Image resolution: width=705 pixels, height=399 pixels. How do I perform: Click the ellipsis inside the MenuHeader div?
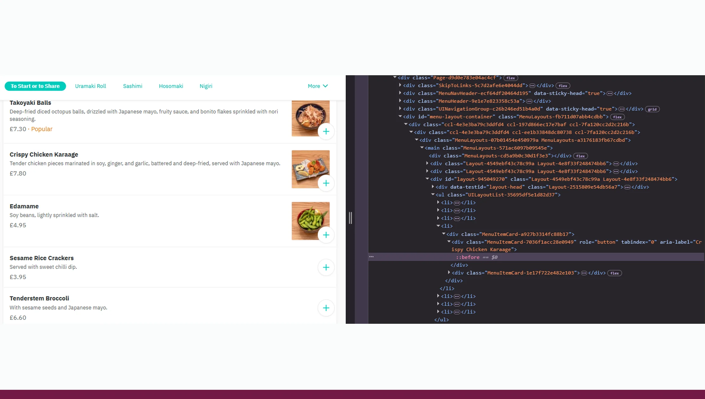(529, 101)
